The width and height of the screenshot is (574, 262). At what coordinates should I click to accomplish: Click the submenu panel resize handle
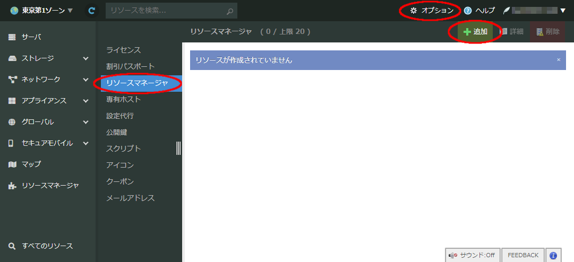[x=179, y=149]
